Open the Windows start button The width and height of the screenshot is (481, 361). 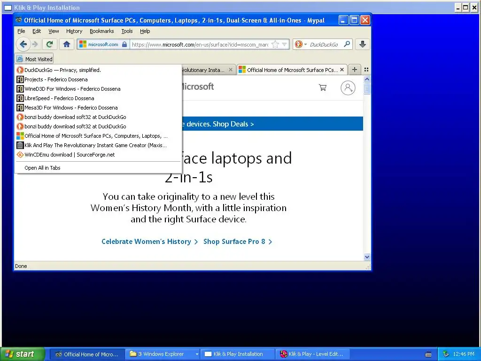pos(22,354)
